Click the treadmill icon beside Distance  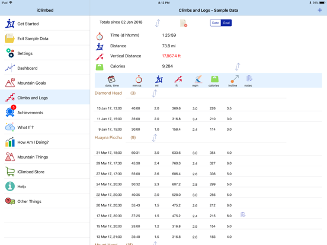click(x=100, y=47)
